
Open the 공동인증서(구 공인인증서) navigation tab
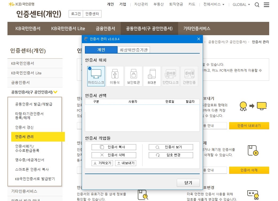click(x=149, y=29)
